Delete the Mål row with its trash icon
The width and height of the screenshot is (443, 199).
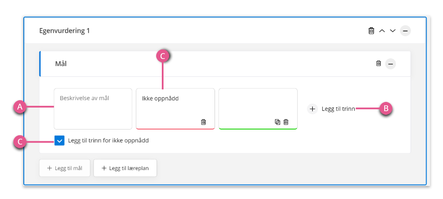pos(379,63)
